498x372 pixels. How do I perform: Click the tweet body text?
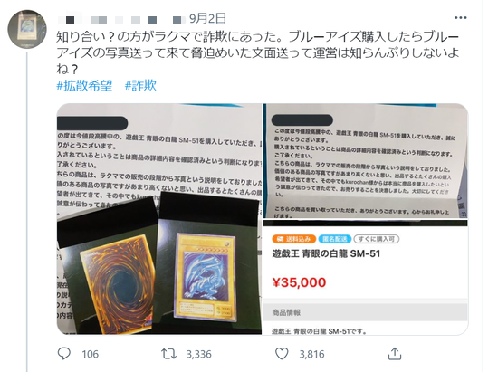pyautogui.click(x=257, y=52)
